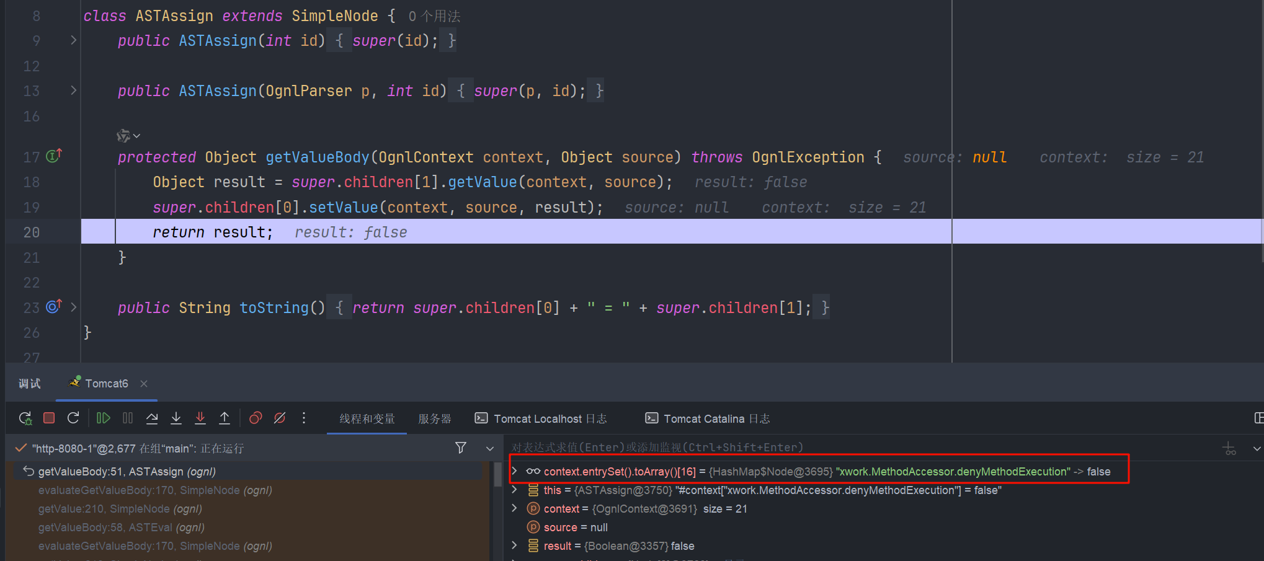The height and width of the screenshot is (561, 1264).
Task: Click 'result: false' inline hint on line 18
Action: (x=750, y=182)
